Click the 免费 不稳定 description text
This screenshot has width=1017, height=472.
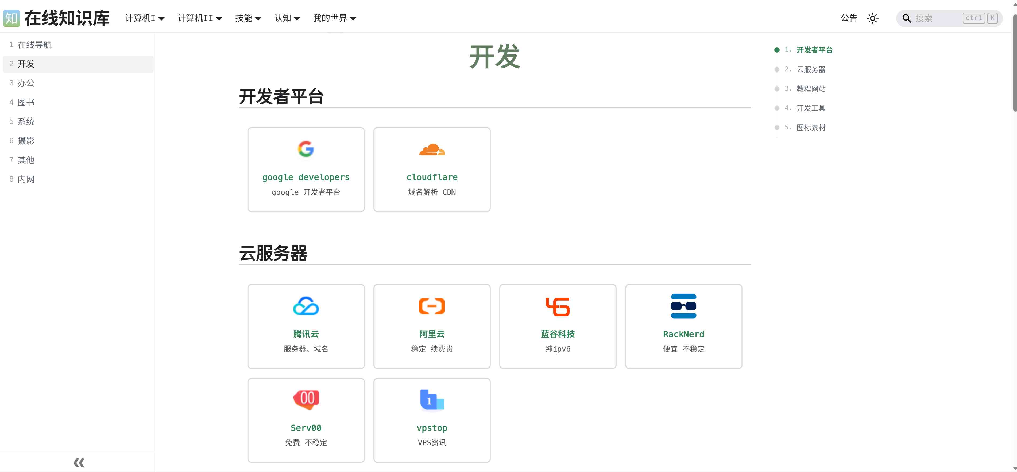click(306, 443)
